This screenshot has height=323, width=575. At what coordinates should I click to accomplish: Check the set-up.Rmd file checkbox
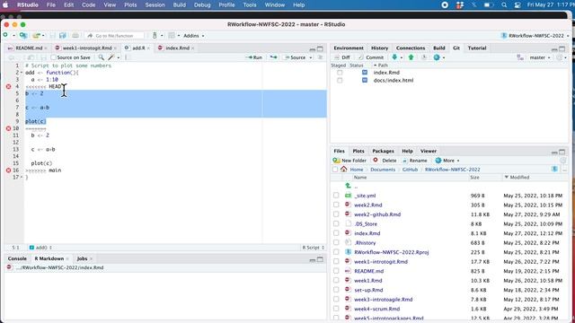tap(336, 290)
